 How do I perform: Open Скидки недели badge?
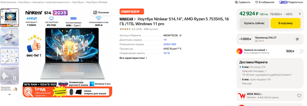[x=132, y=11]
